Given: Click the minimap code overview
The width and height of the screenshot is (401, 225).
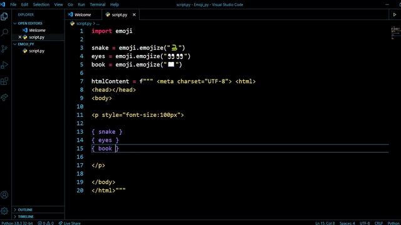Looking at the screenshot, I should point(395,33).
